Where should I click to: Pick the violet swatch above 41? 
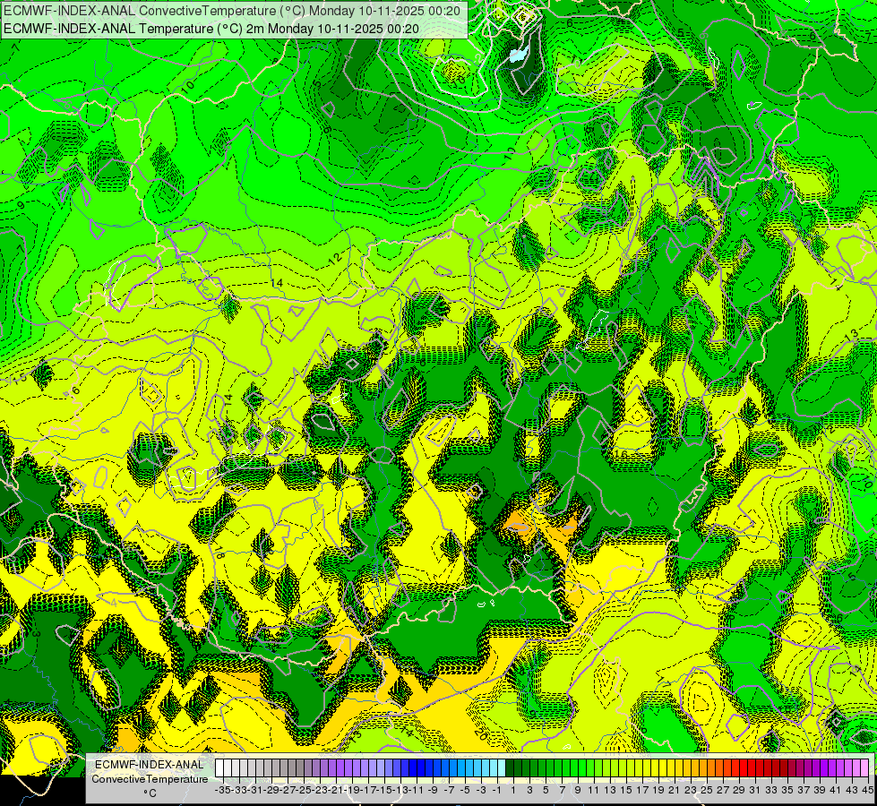[x=833, y=767]
